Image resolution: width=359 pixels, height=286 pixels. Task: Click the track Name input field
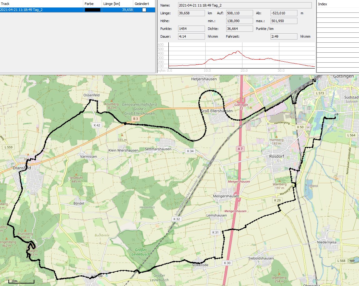coord(245,5)
